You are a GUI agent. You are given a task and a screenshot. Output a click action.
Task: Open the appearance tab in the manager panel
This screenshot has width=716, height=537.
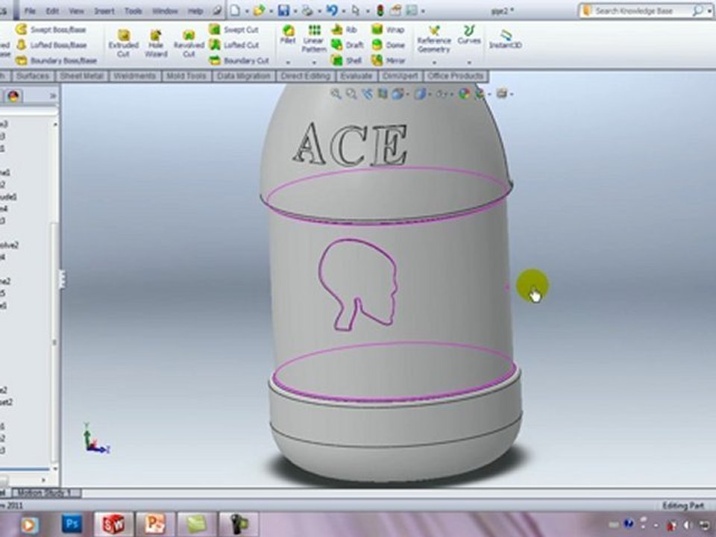(x=13, y=96)
